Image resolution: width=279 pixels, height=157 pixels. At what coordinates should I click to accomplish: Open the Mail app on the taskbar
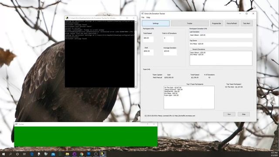pos(53,154)
